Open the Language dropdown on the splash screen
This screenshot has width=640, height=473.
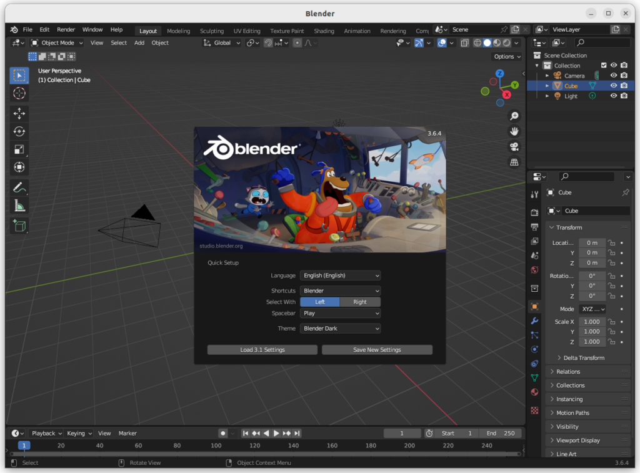point(340,275)
